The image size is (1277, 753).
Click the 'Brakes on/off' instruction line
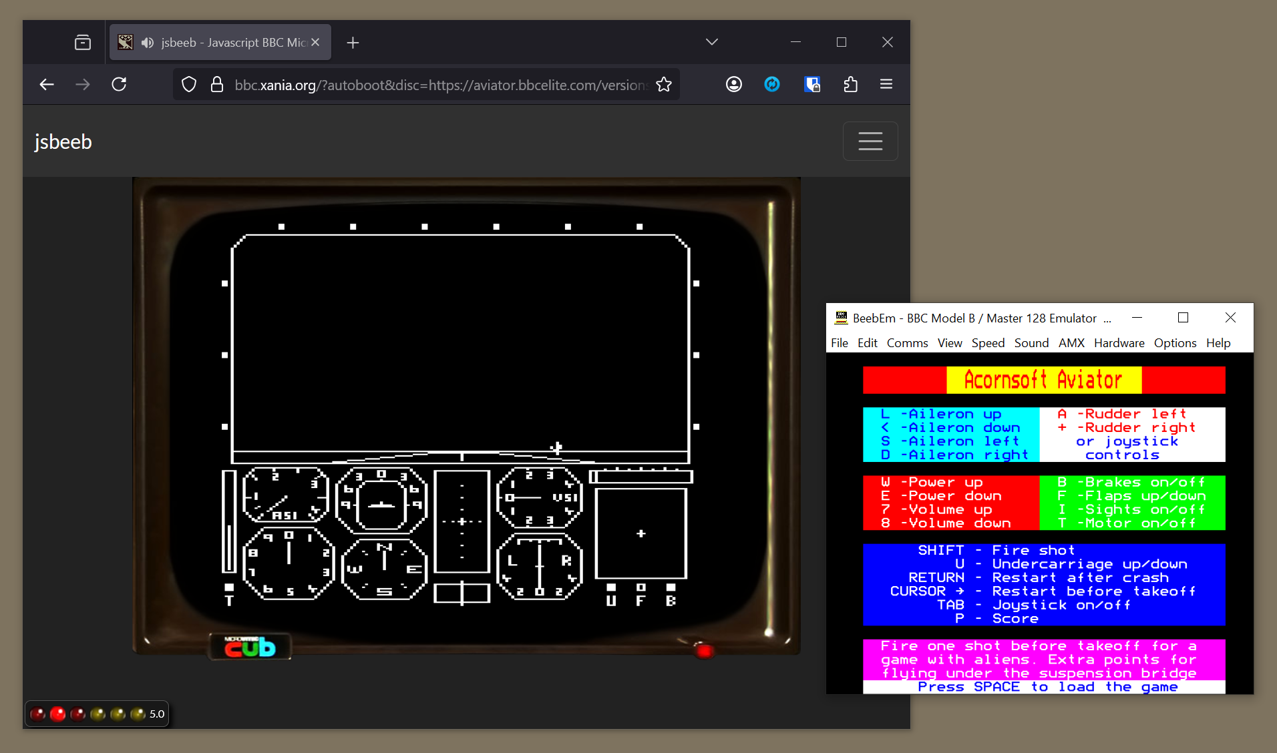click(x=1131, y=482)
